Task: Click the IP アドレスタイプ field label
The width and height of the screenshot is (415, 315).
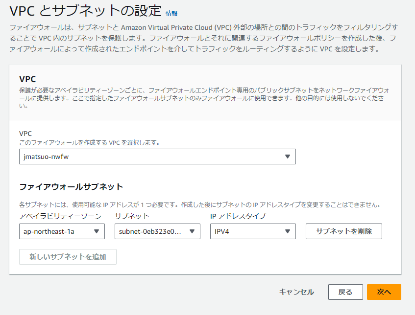Action: coord(238,216)
